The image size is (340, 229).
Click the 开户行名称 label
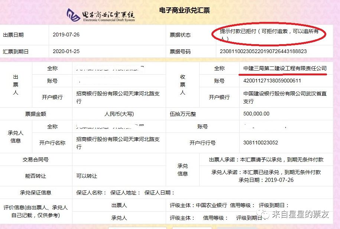[52, 143]
